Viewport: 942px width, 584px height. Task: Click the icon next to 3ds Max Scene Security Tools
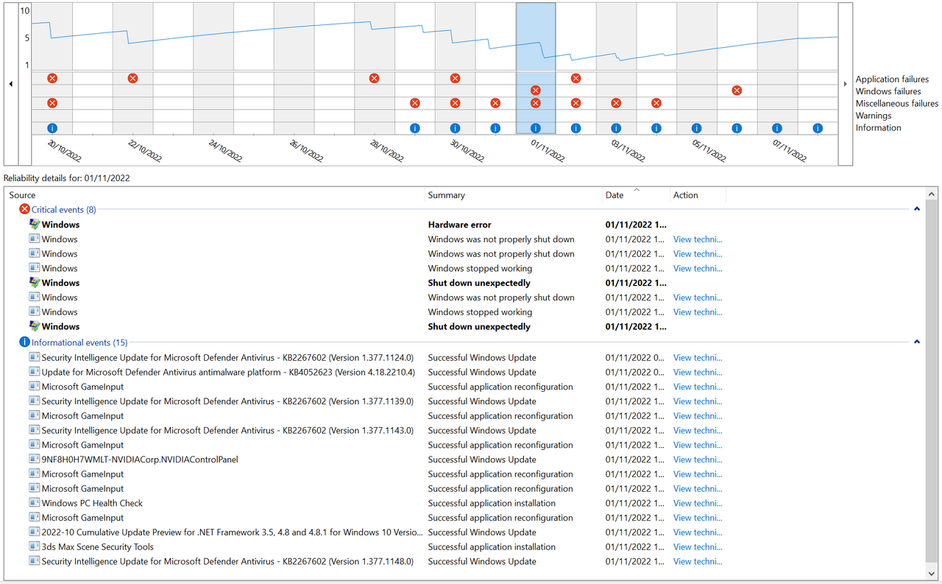click(x=34, y=546)
